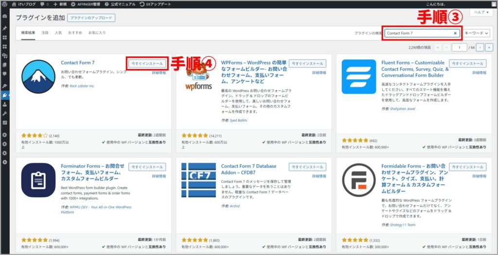Open the キーワード search type dropdown
Screen dimensions: 498x255
pyautogui.click(x=477, y=33)
